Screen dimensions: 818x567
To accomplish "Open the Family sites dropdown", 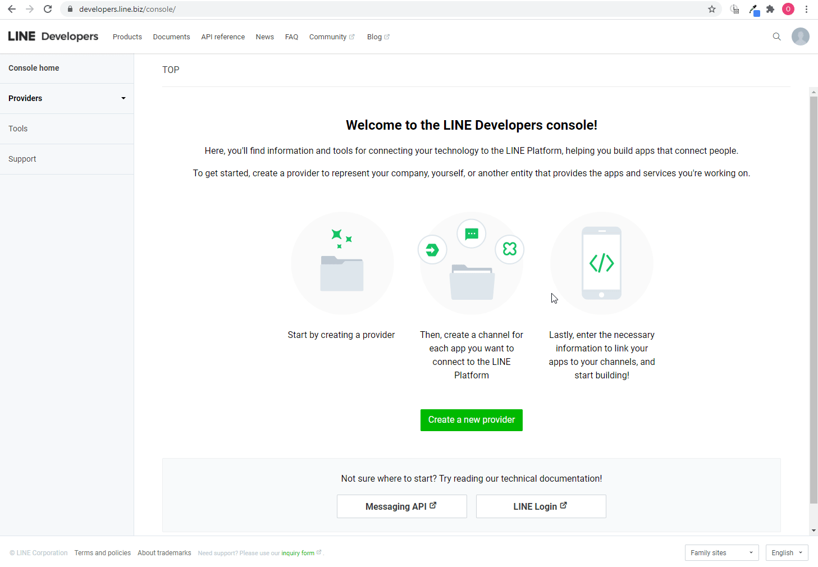I will (722, 553).
